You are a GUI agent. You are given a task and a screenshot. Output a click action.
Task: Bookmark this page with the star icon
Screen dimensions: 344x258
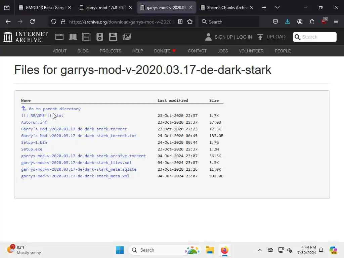190,21
